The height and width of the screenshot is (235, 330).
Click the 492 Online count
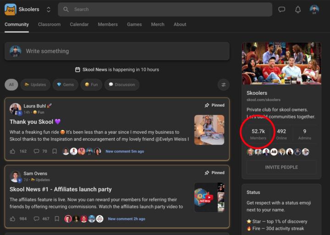point(281,134)
